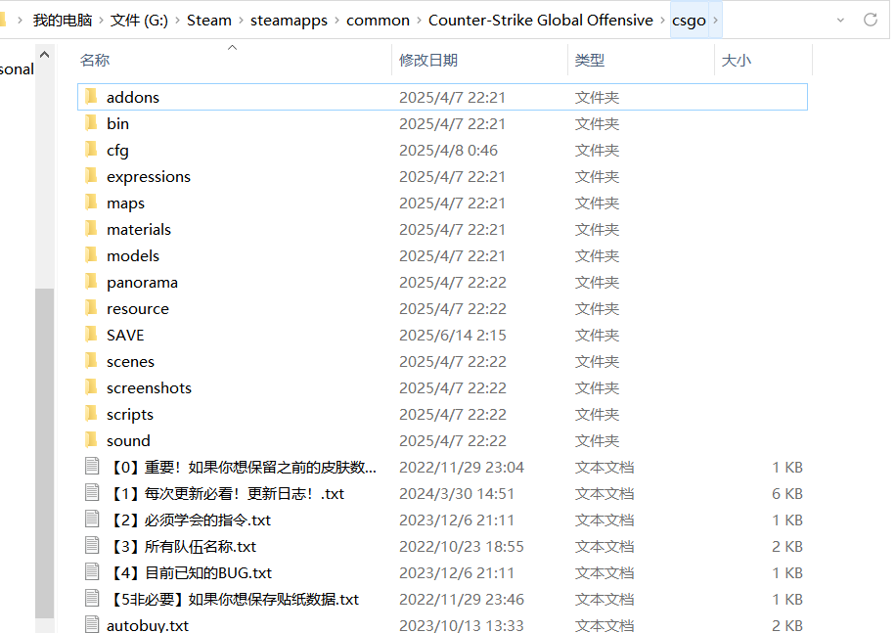
Task: Select the file 【5非必要】如果你想保存贴纸数据.txt
Action: coord(233,600)
